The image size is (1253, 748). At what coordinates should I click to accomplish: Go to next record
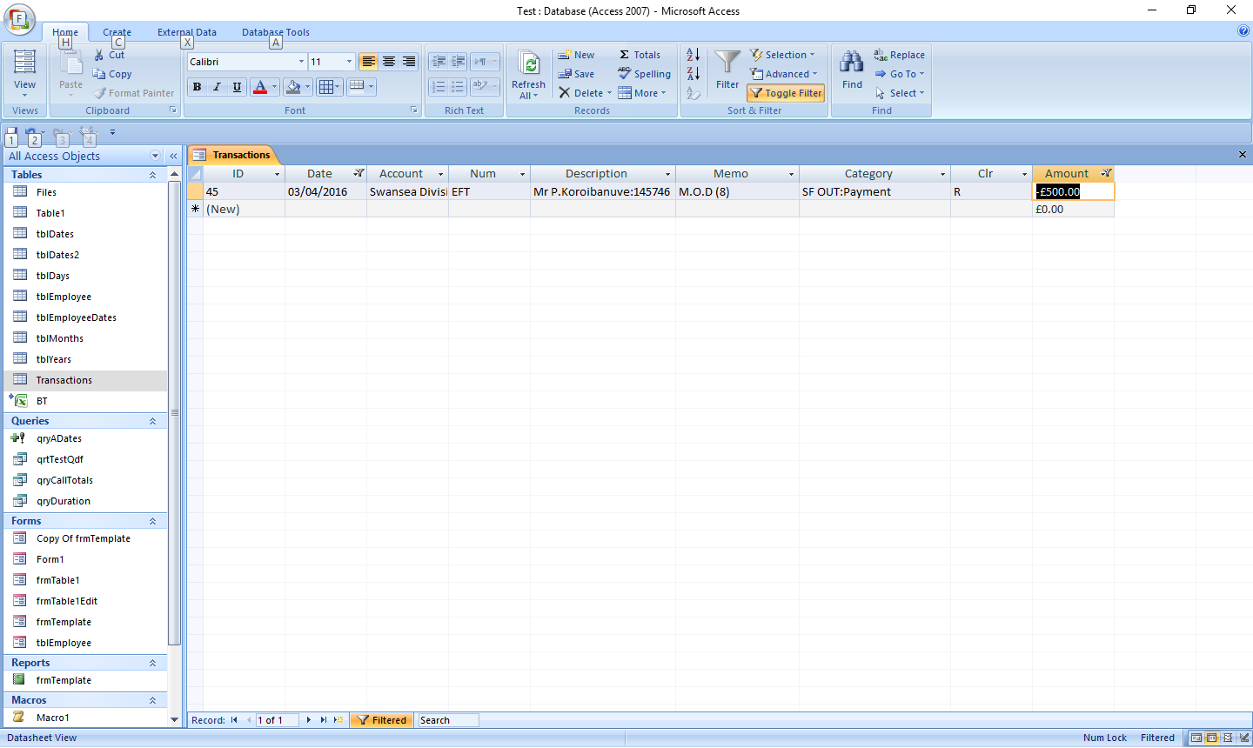(x=308, y=720)
